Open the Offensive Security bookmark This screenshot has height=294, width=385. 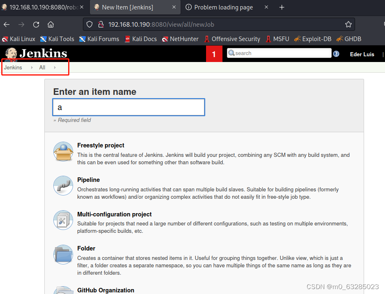click(x=232, y=39)
